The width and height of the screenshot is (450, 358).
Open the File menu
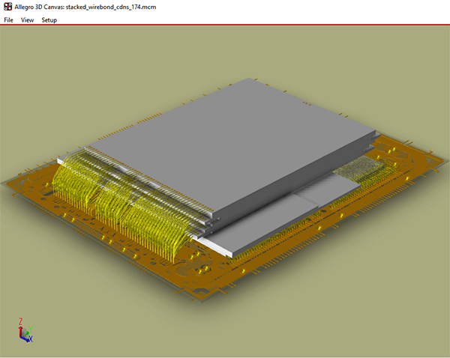[8, 20]
